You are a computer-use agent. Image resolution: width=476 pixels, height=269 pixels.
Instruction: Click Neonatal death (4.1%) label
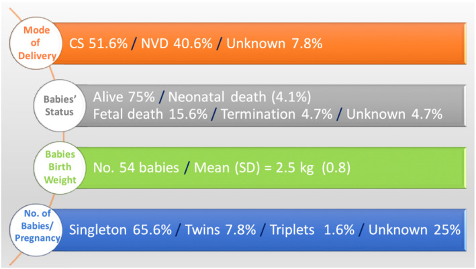tap(240, 97)
